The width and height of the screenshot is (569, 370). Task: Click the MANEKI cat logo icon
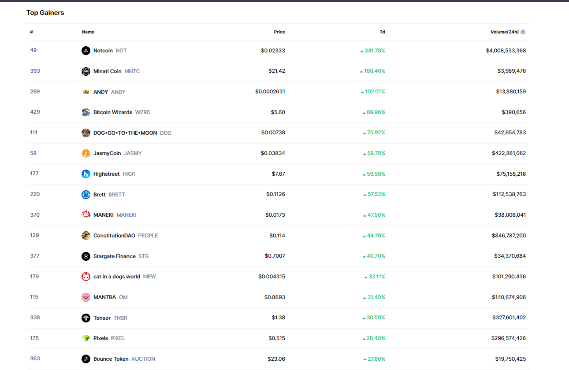(x=86, y=215)
